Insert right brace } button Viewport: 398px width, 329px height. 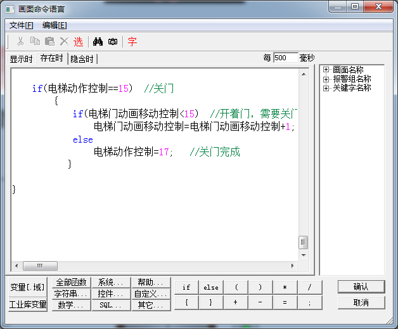click(211, 302)
